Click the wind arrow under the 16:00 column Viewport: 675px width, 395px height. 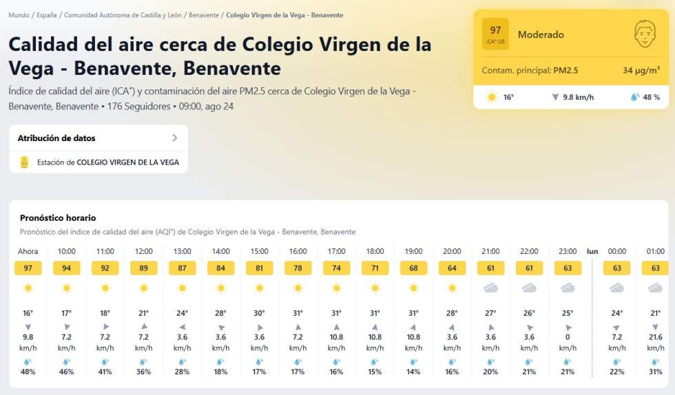click(298, 327)
